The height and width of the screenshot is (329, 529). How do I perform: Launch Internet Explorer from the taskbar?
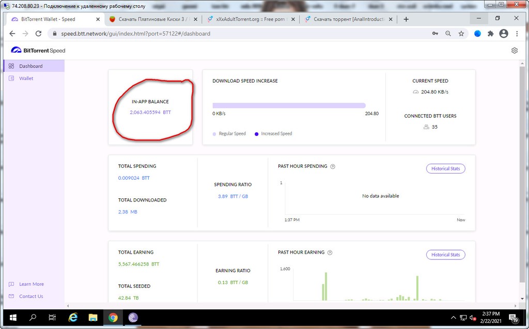coord(73,318)
